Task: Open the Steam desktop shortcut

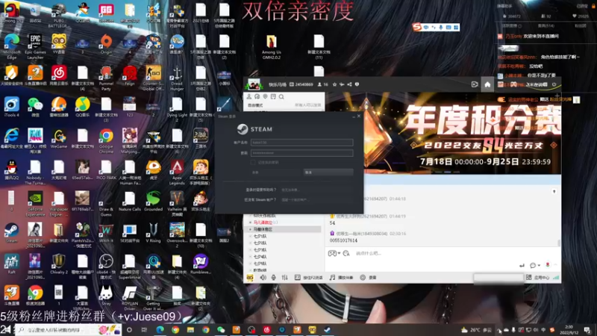Action: (11, 233)
